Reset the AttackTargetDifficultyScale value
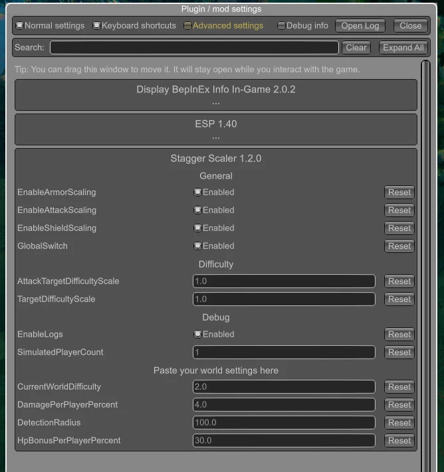444x472 pixels. [399, 281]
